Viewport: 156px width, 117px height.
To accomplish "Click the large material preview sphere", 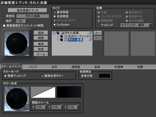I will click(17, 43).
